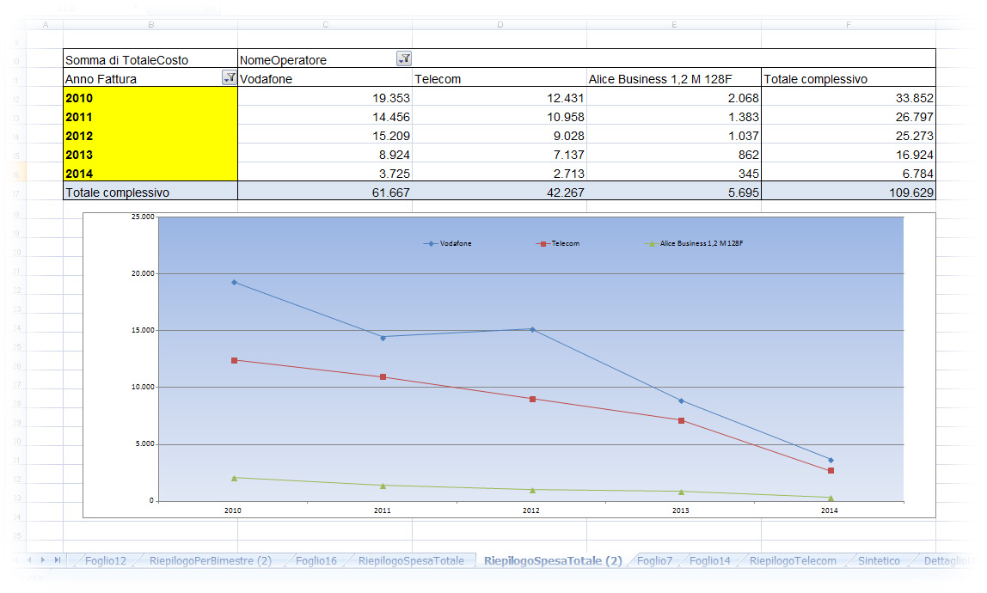Click the Totale complessivo row label
Screen dimensions: 987x593
pyautogui.click(x=150, y=192)
